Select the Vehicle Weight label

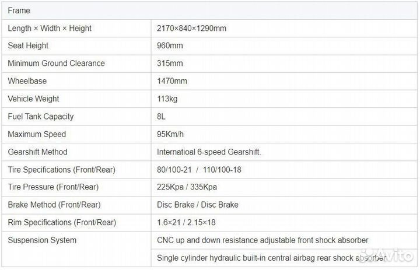[x=33, y=99]
